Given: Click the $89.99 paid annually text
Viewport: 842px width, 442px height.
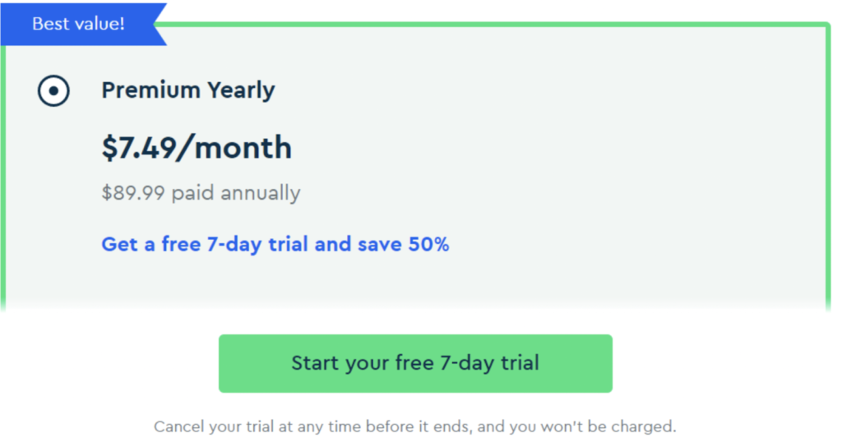Looking at the screenshot, I should pyautogui.click(x=201, y=193).
